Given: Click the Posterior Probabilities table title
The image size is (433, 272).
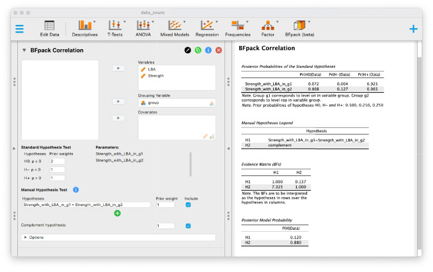Looking at the screenshot, I should [288, 67].
